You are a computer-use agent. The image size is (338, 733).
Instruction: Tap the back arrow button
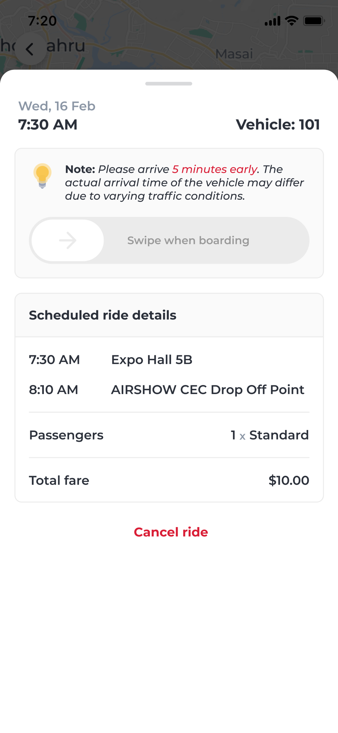(x=30, y=49)
